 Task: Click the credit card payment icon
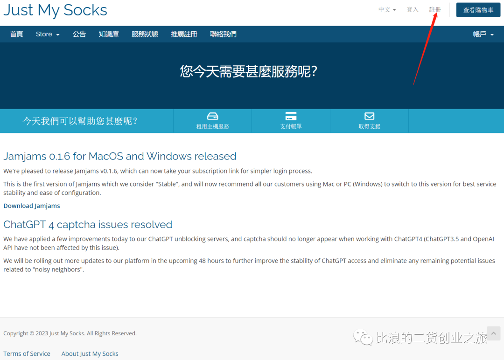tap(291, 116)
